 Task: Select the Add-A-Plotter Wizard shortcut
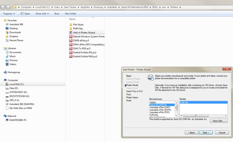tap(84, 32)
